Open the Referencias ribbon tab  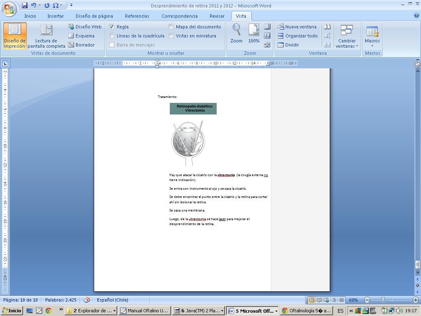click(x=137, y=16)
